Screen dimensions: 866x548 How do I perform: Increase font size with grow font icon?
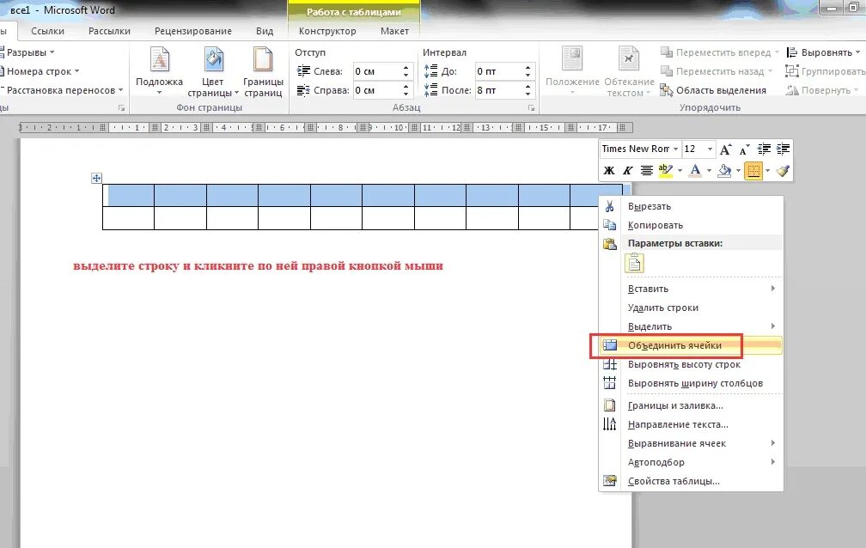[x=726, y=149]
